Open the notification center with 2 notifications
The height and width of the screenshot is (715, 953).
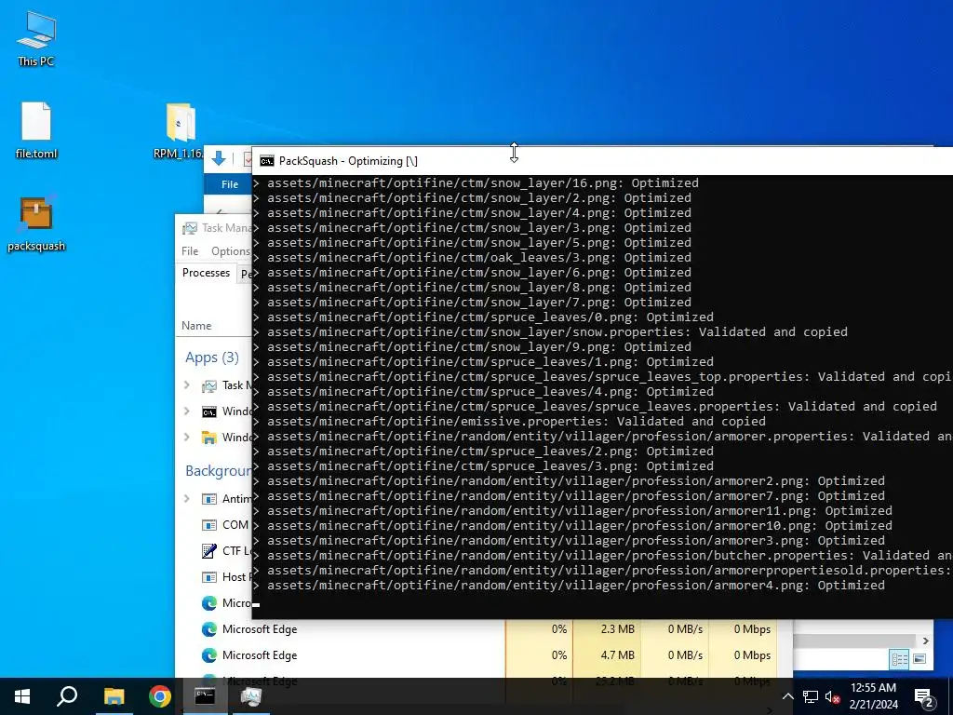pyautogui.click(x=924, y=698)
